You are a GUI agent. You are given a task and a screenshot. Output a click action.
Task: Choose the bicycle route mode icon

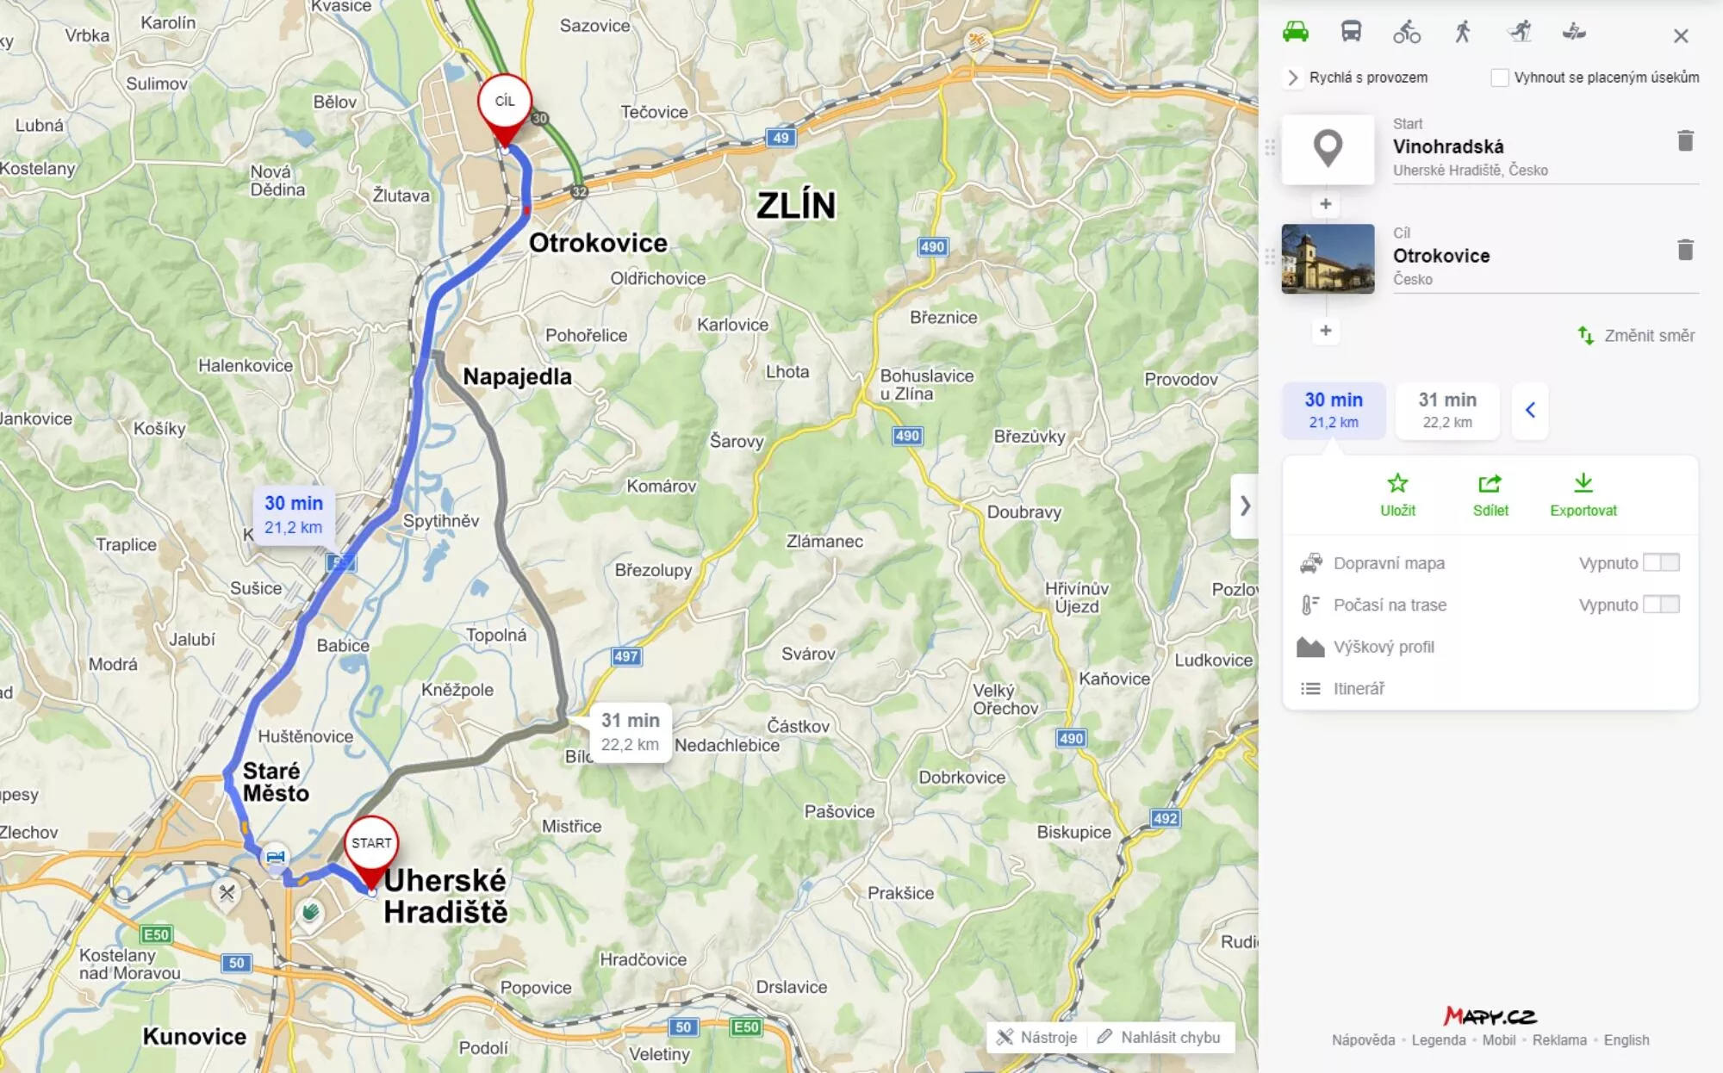[x=1407, y=33]
